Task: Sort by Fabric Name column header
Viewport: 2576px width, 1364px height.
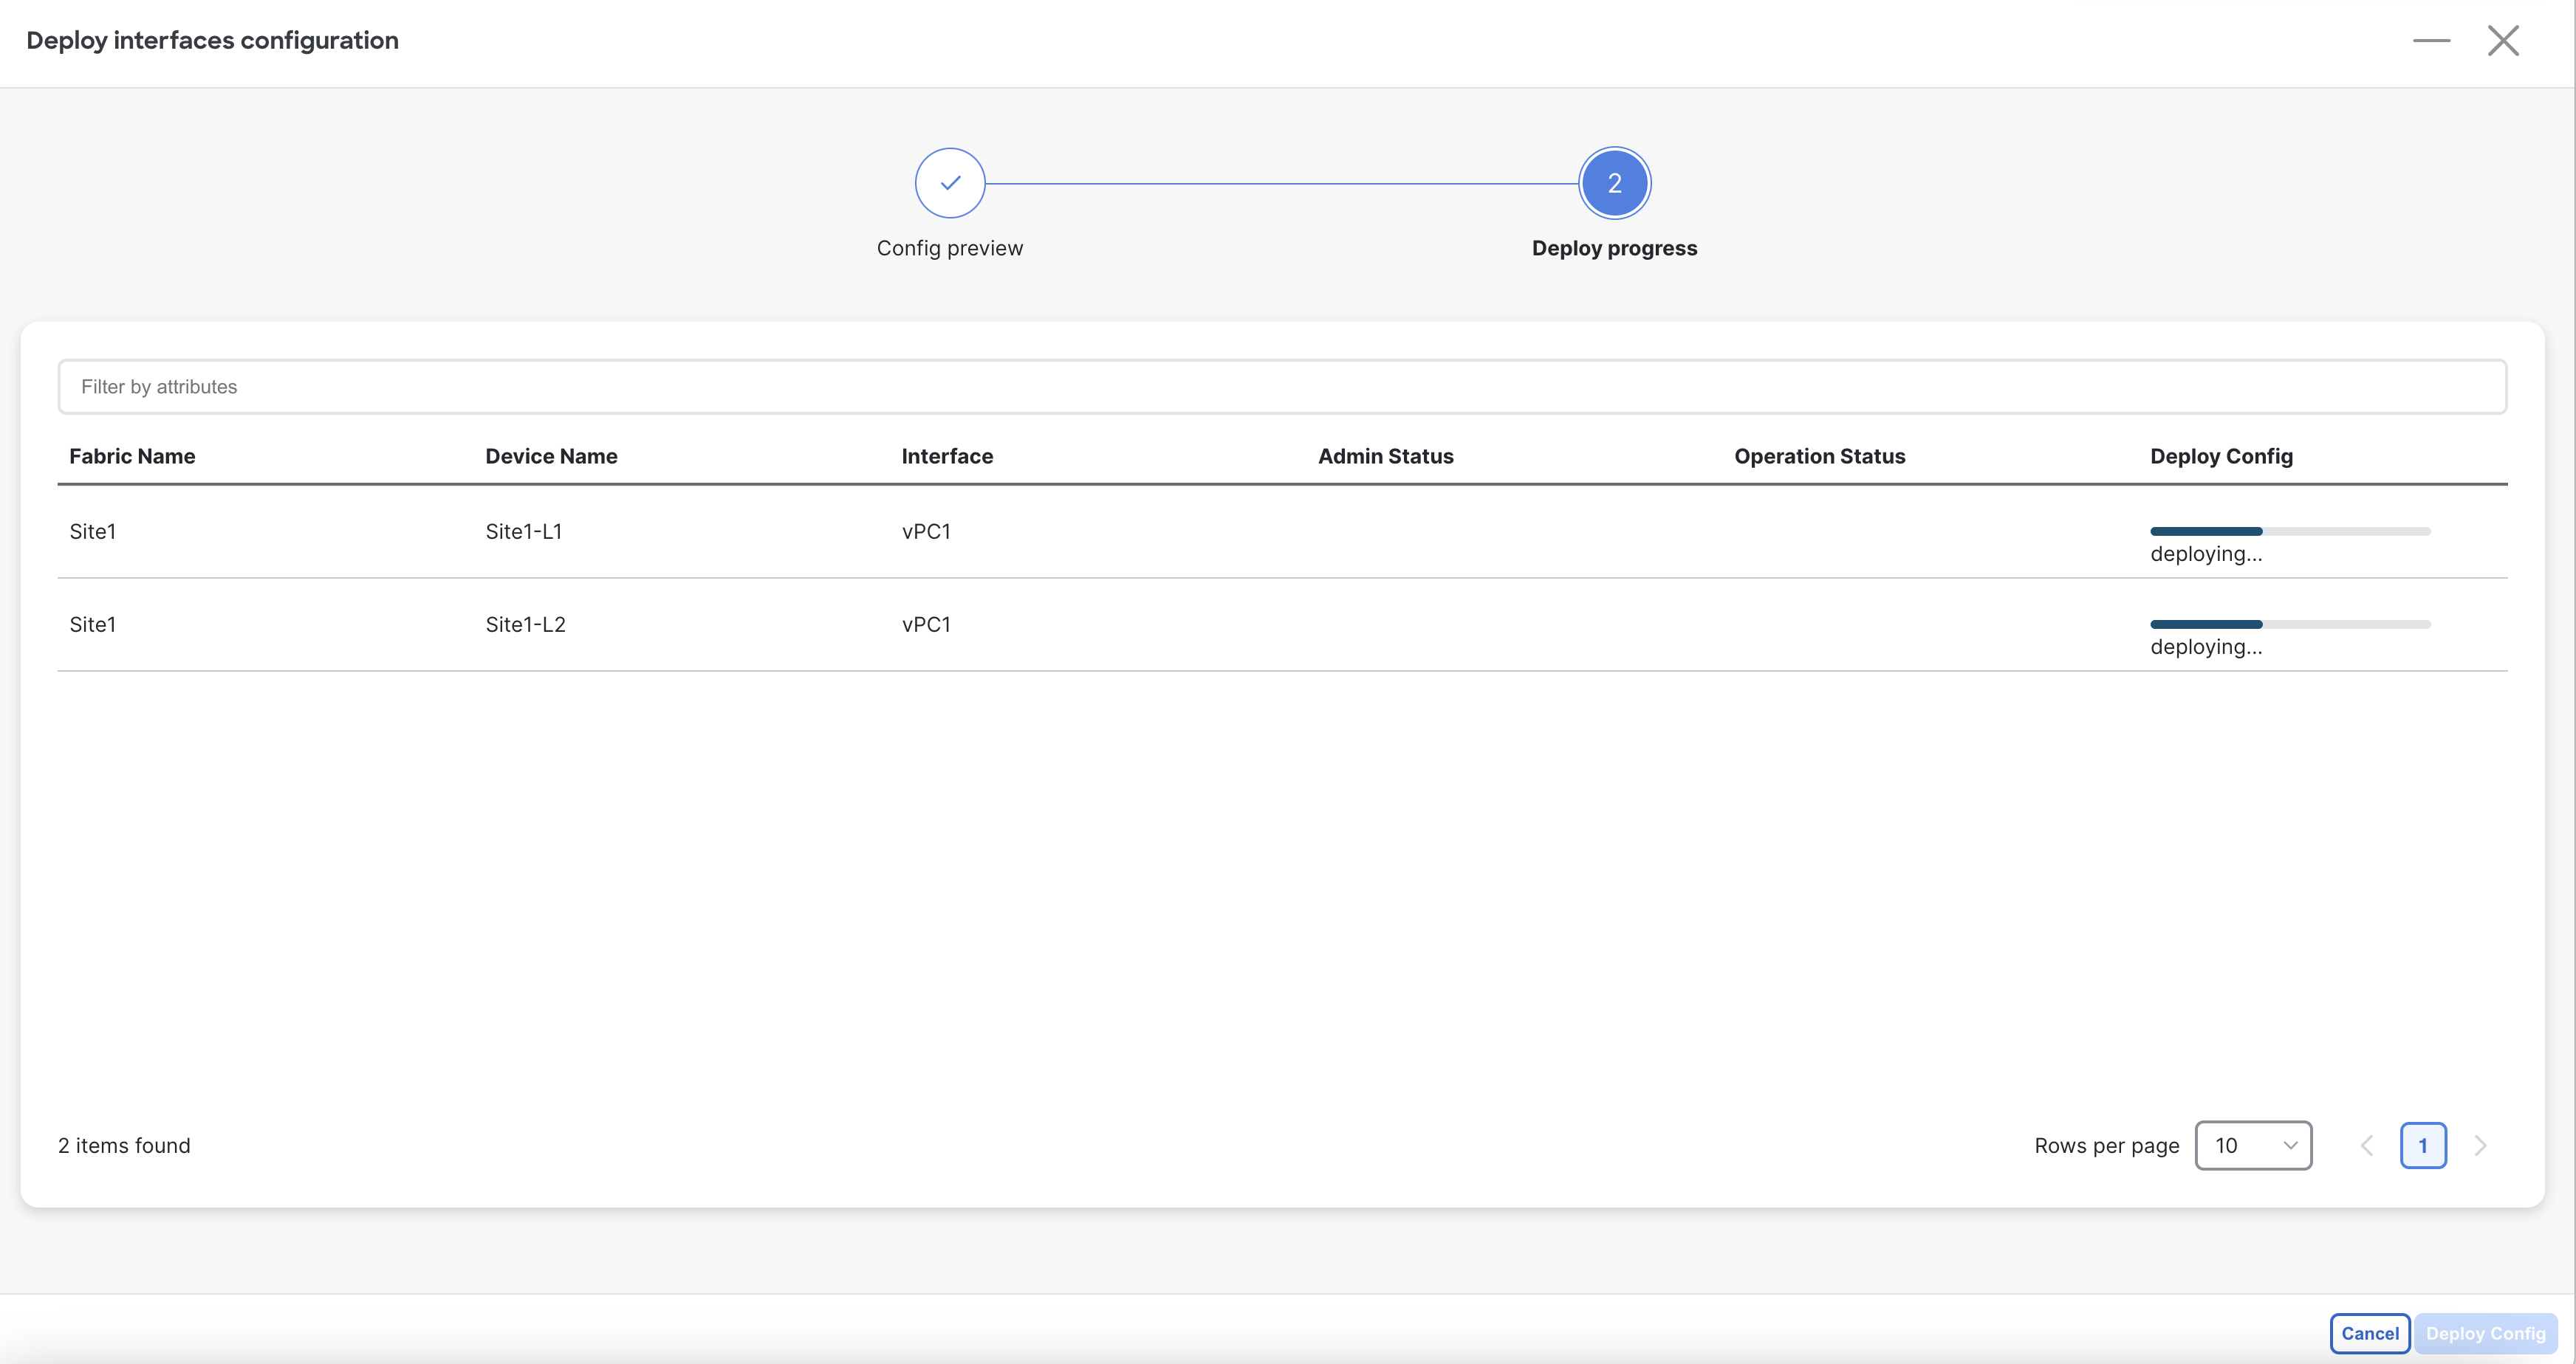Action: [x=132, y=455]
